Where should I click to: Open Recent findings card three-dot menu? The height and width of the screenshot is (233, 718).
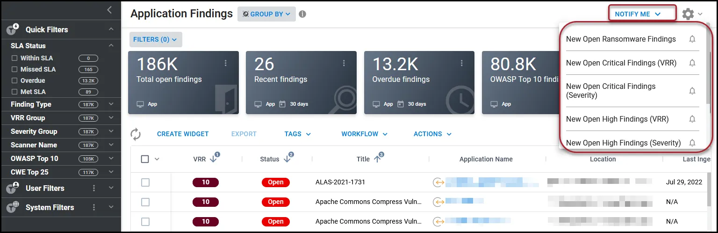click(x=344, y=63)
